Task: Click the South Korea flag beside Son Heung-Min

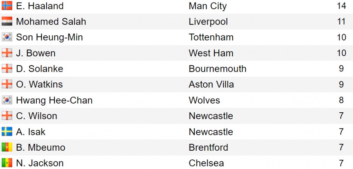Action: click(7, 37)
